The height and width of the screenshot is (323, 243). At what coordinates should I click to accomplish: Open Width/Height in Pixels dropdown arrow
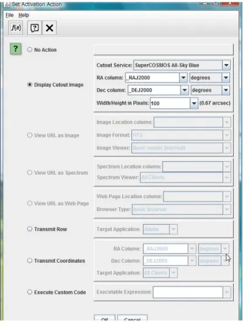coord(194,103)
